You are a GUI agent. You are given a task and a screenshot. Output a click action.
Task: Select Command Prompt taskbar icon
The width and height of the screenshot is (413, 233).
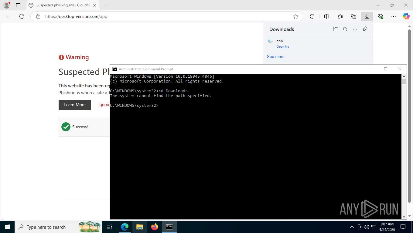pyautogui.click(x=169, y=227)
